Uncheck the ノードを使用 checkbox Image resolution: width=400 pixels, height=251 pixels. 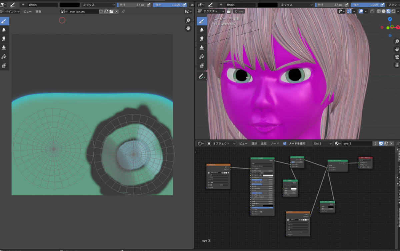(x=285, y=143)
